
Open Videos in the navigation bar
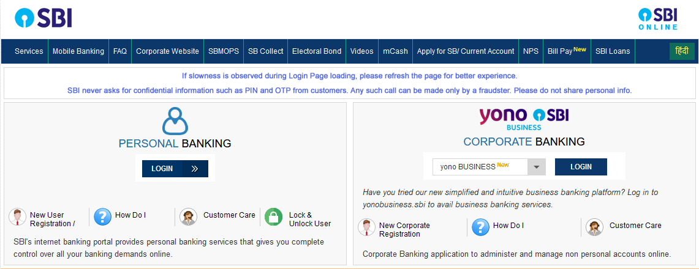point(362,51)
